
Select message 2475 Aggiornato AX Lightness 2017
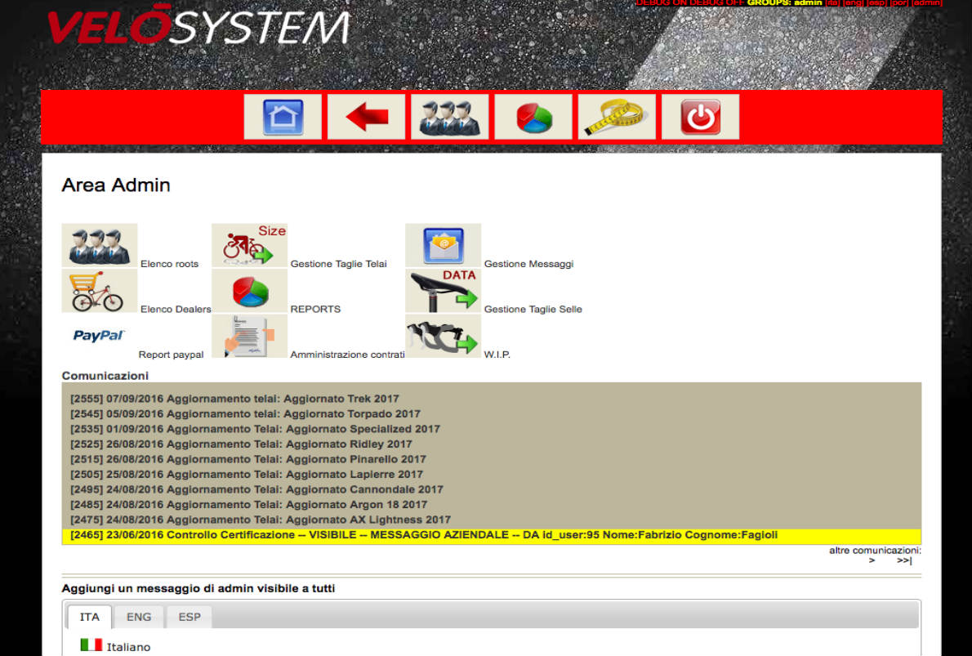(x=261, y=520)
